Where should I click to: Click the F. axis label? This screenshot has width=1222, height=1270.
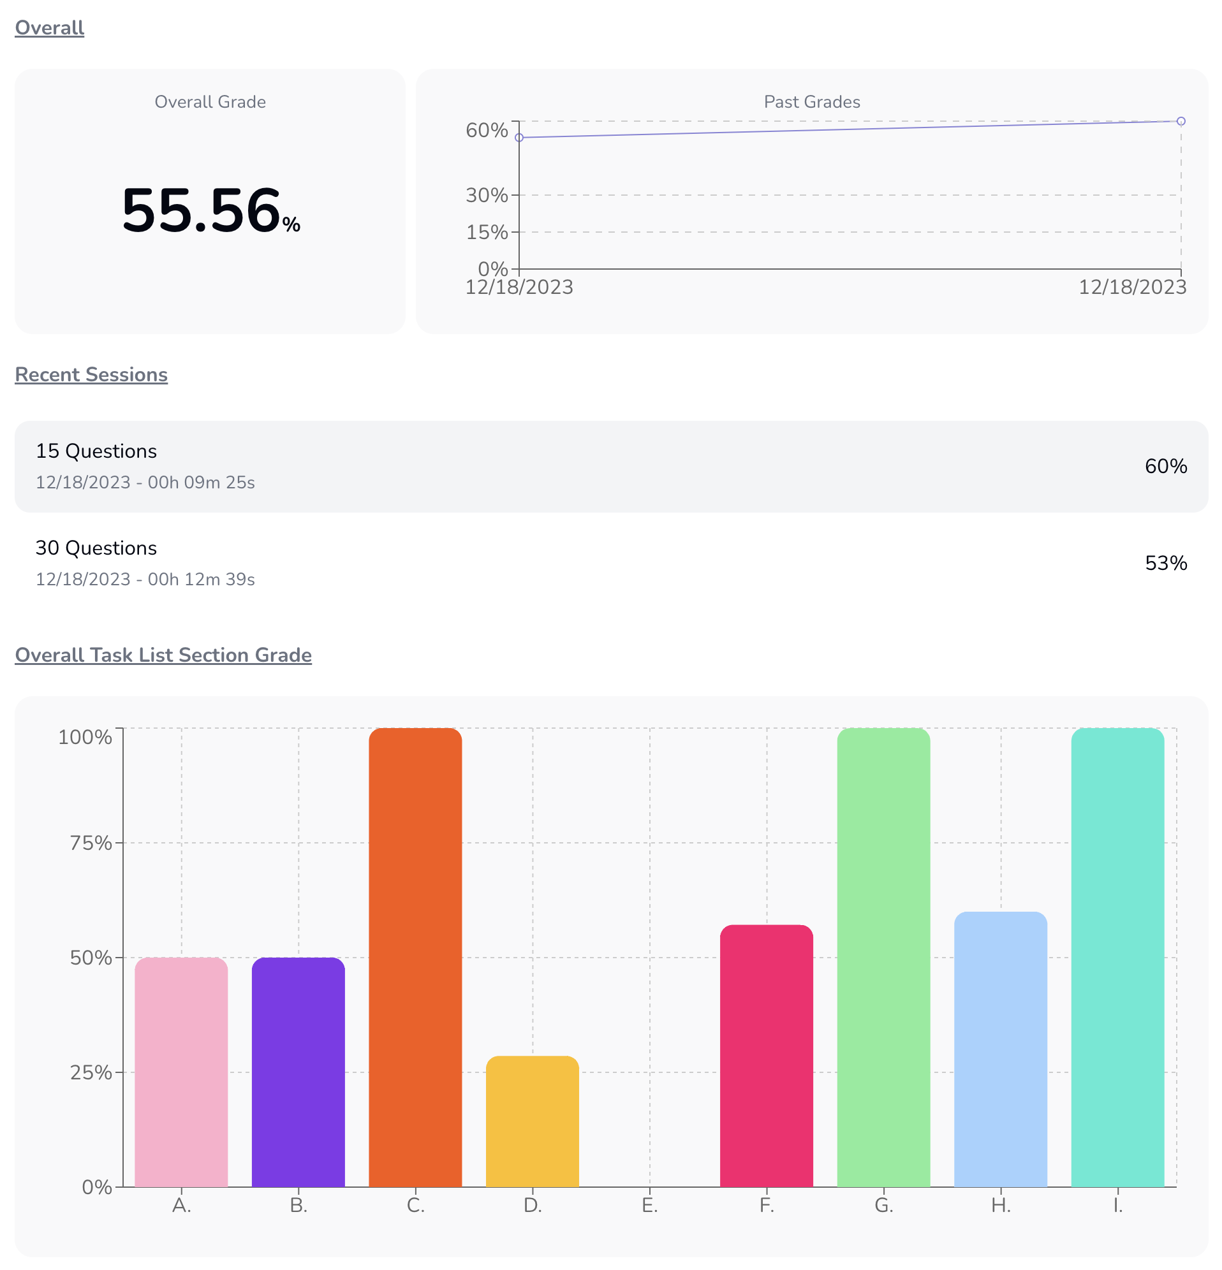[766, 1206]
